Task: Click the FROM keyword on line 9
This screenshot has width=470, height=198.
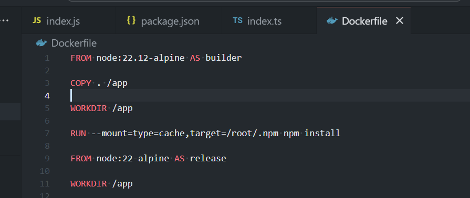Action: (81, 159)
